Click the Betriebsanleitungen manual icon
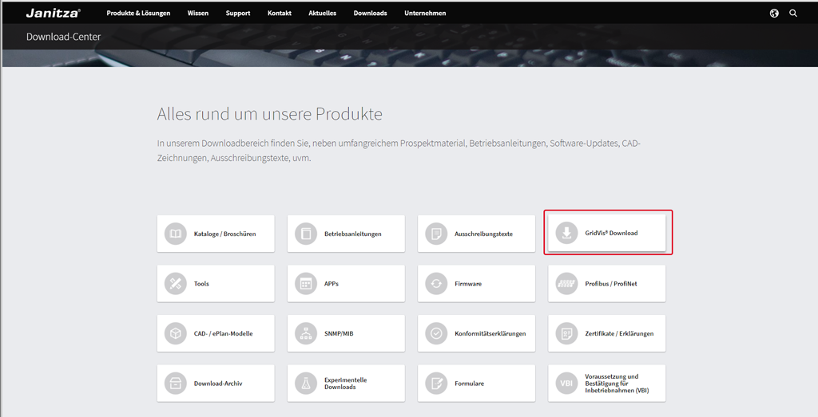The height and width of the screenshot is (417, 818). [306, 234]
